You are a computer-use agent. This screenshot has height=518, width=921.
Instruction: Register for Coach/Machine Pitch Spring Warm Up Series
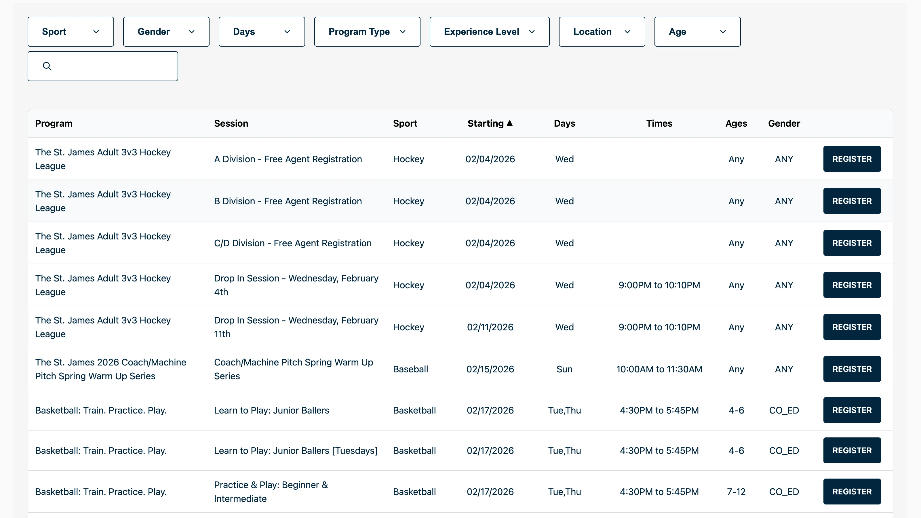pos(852,369)
